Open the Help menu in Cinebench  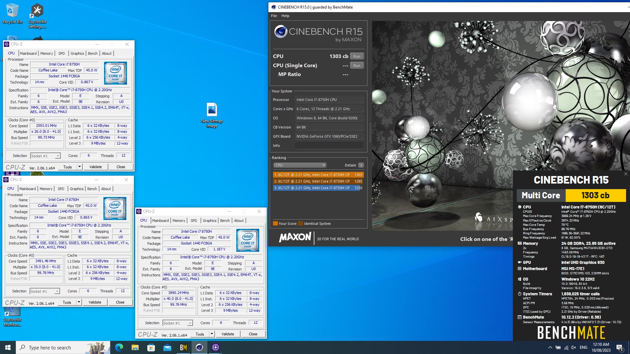[285, 16]
